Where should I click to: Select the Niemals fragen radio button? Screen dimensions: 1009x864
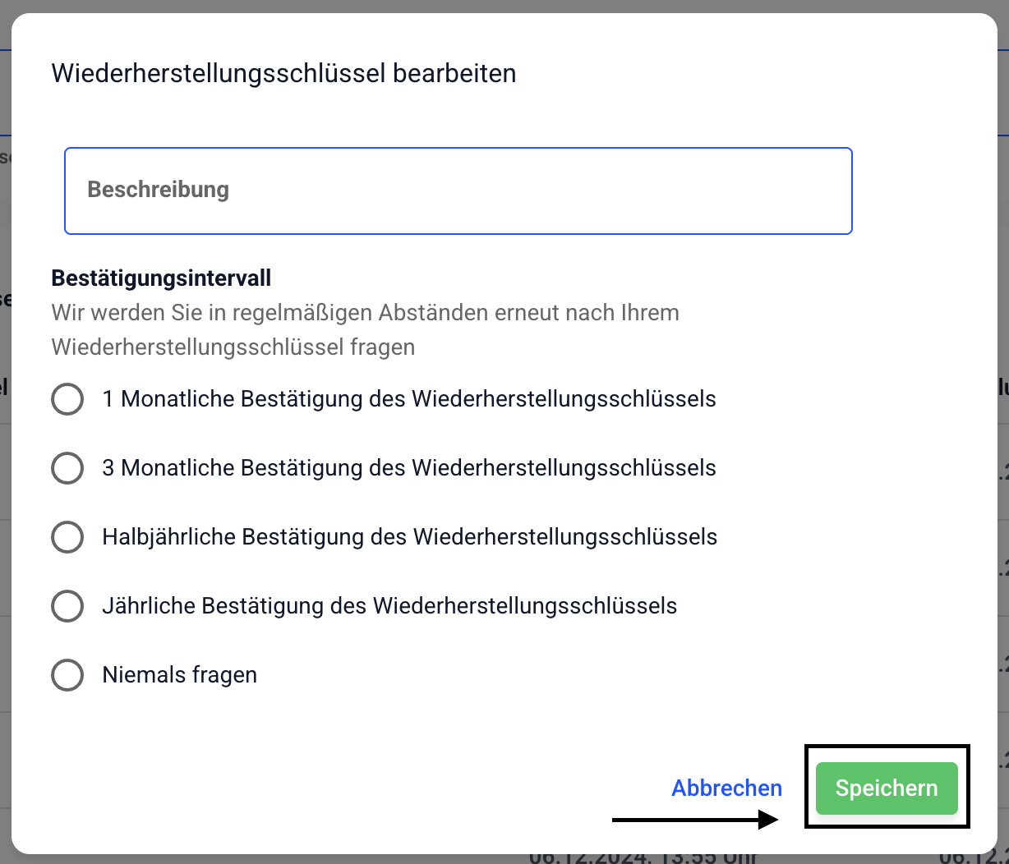click(x=67, y=676)
